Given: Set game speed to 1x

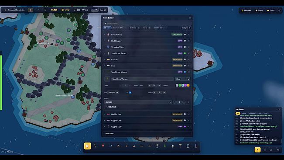Looking at the screenshot, I should point(264,150).
